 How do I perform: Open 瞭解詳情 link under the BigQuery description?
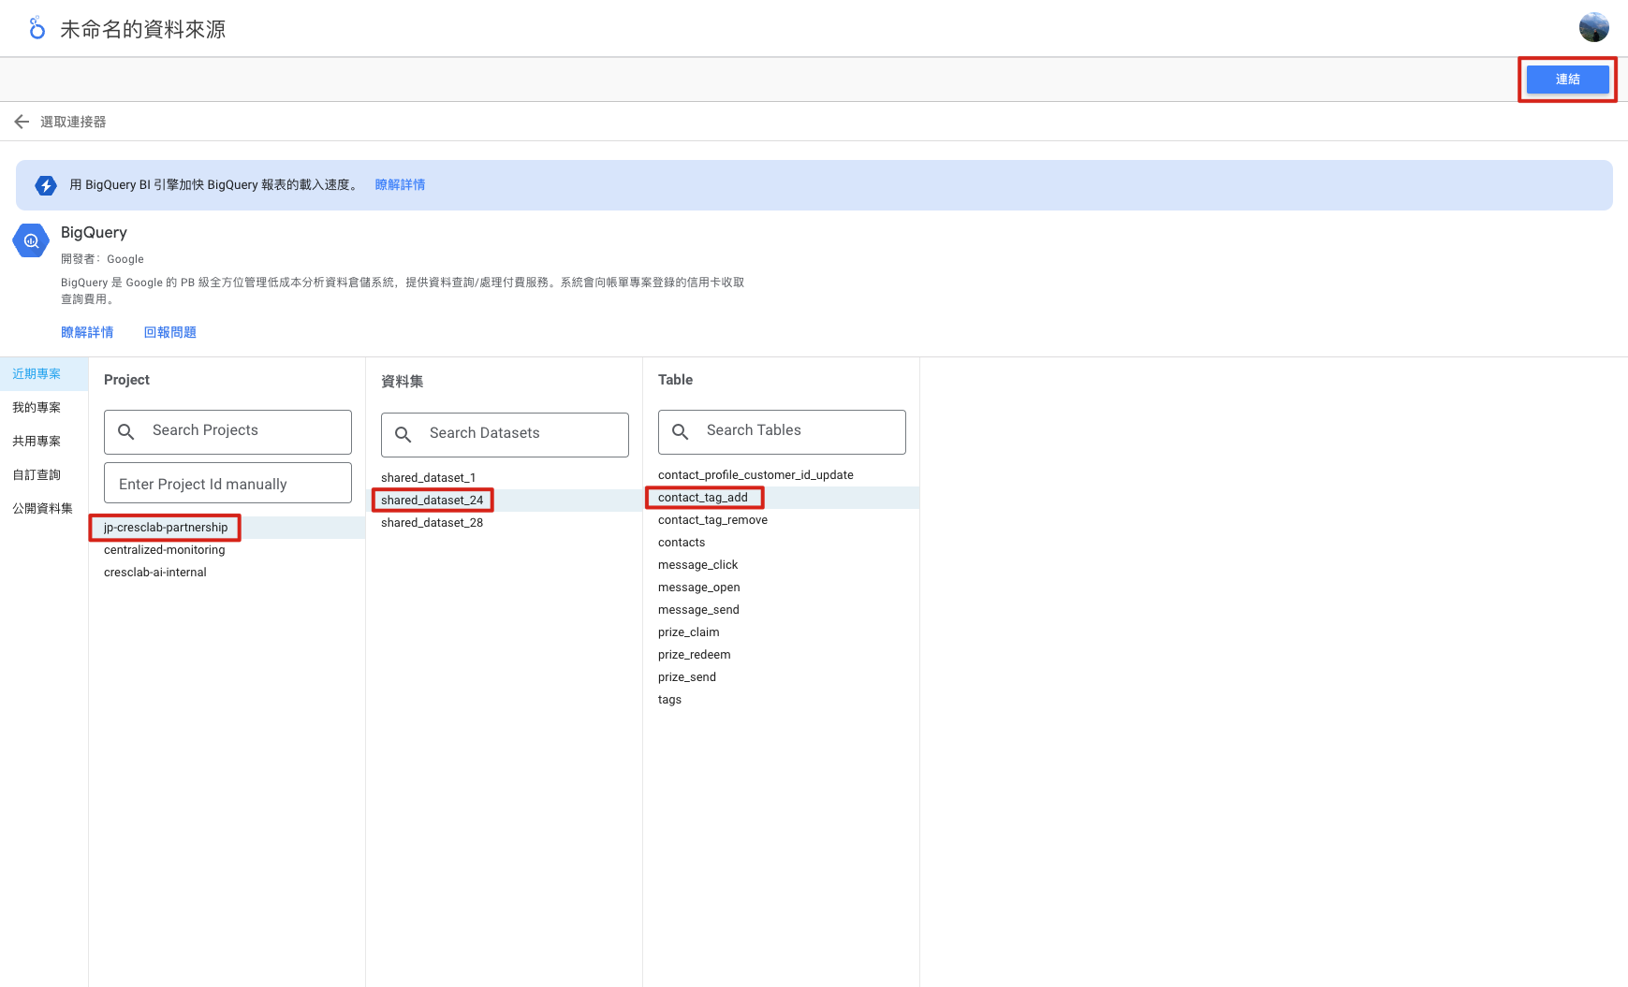coord(87,332)
